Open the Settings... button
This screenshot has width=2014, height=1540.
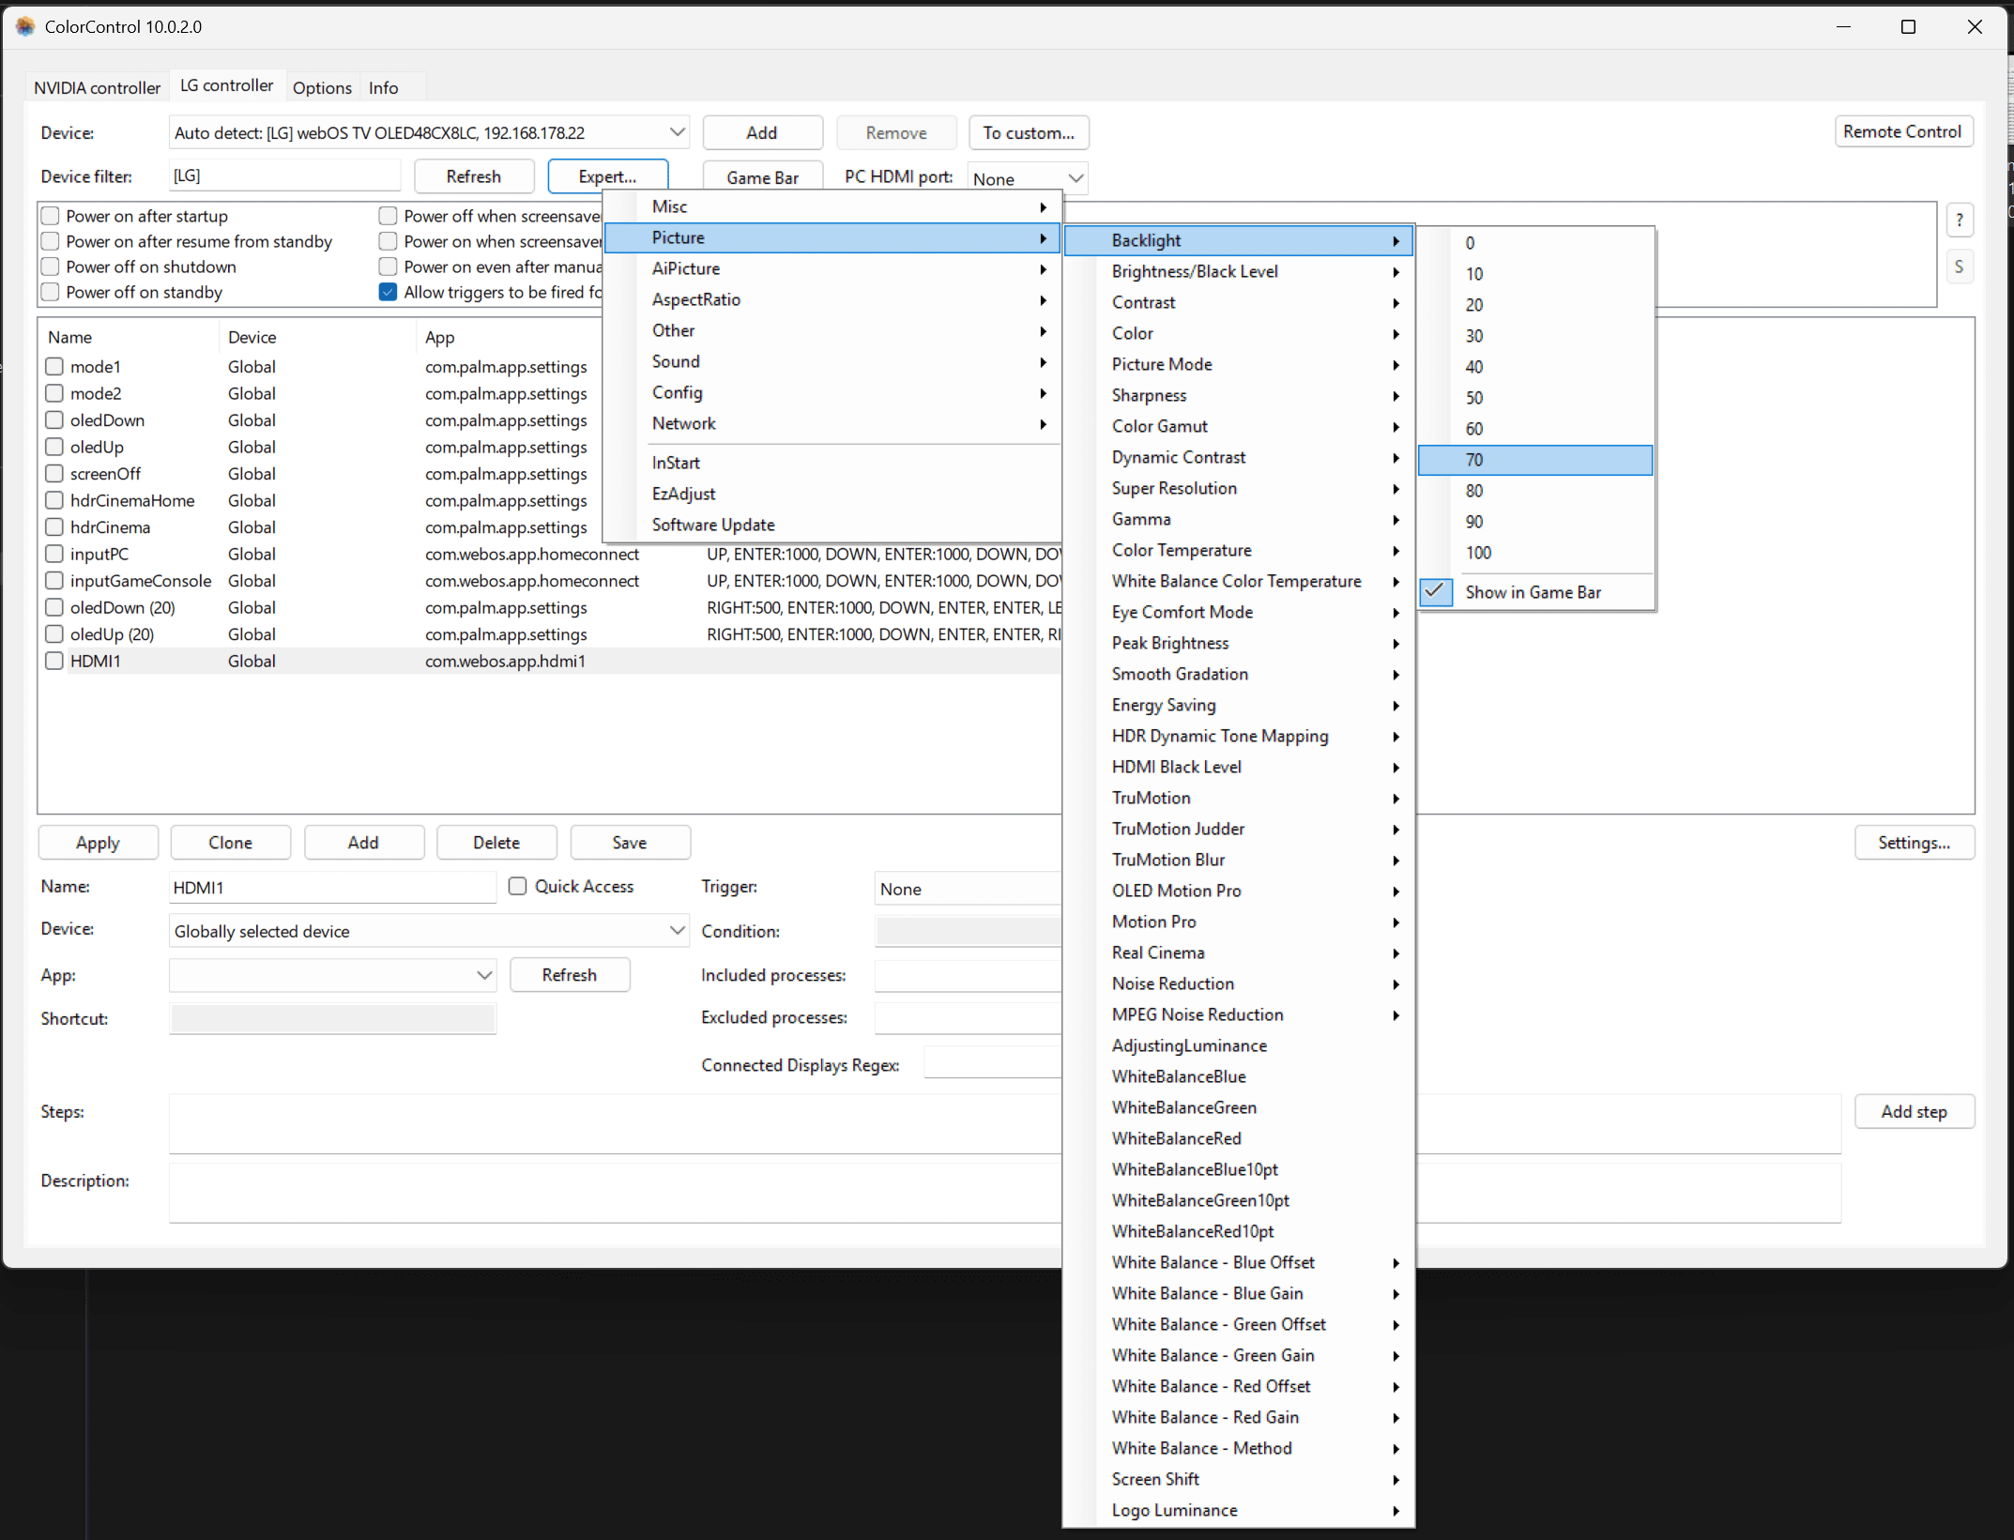coord(1915,843)
